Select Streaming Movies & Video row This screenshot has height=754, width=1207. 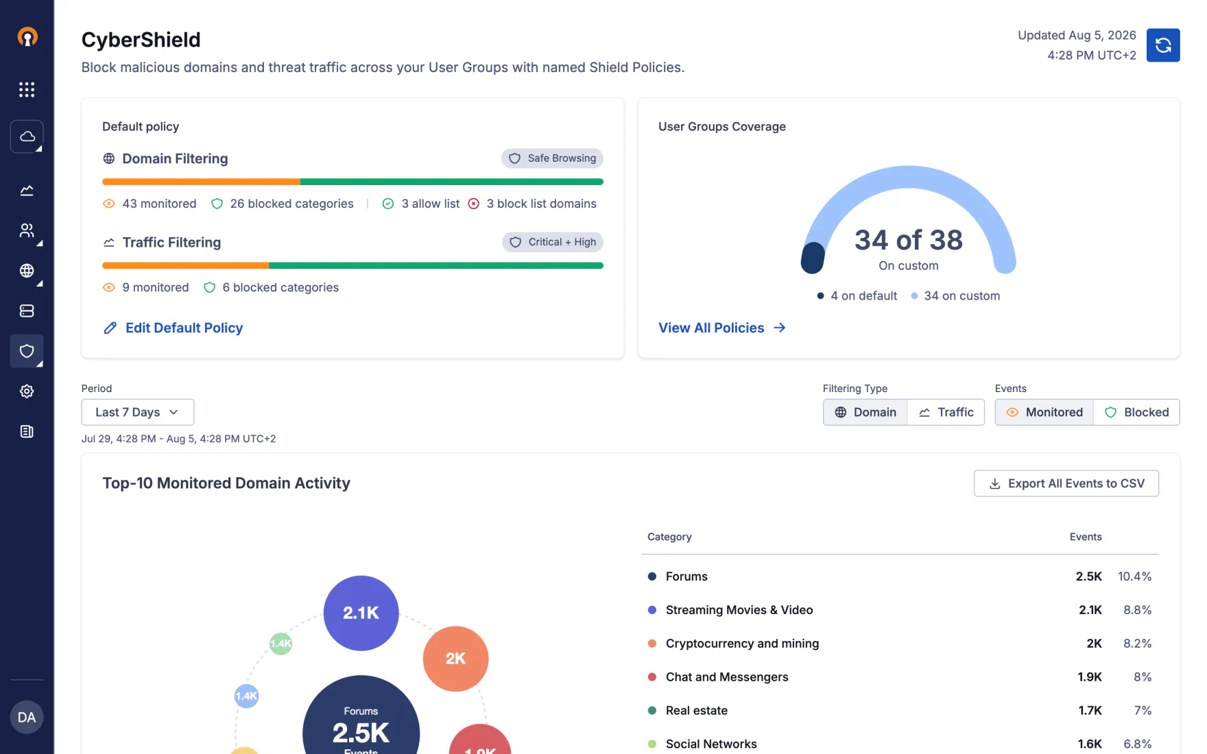pyautogui.click(x=900, y=610)
